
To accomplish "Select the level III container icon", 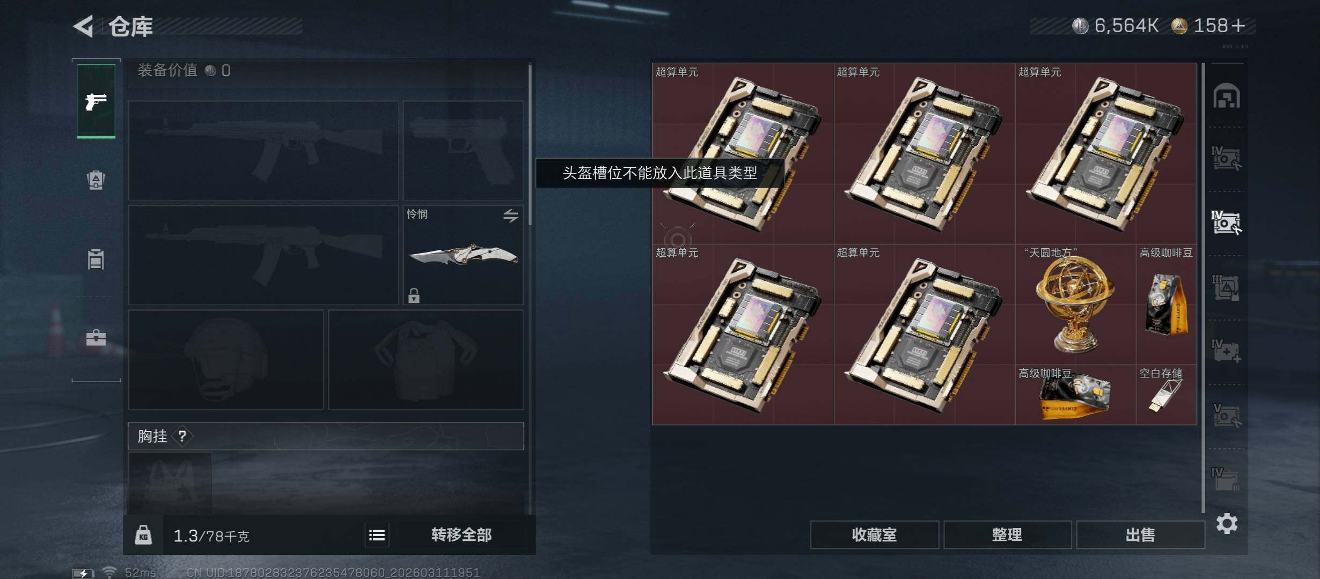I will point(1227,288).
